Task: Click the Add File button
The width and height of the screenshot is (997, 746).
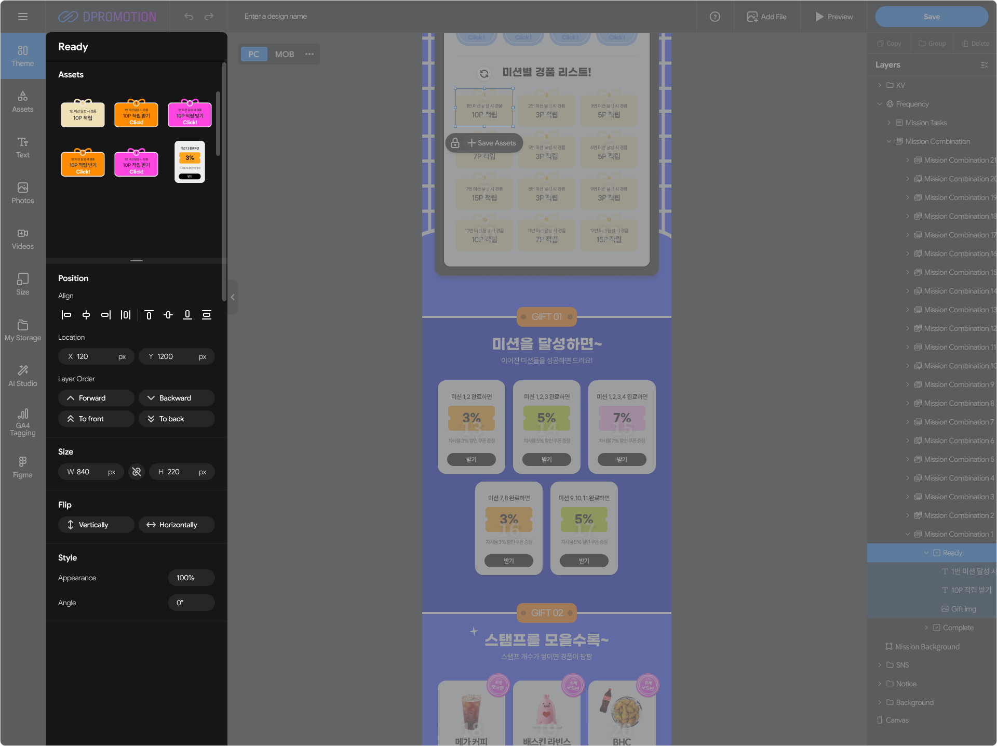Action: tap(767, 17)
